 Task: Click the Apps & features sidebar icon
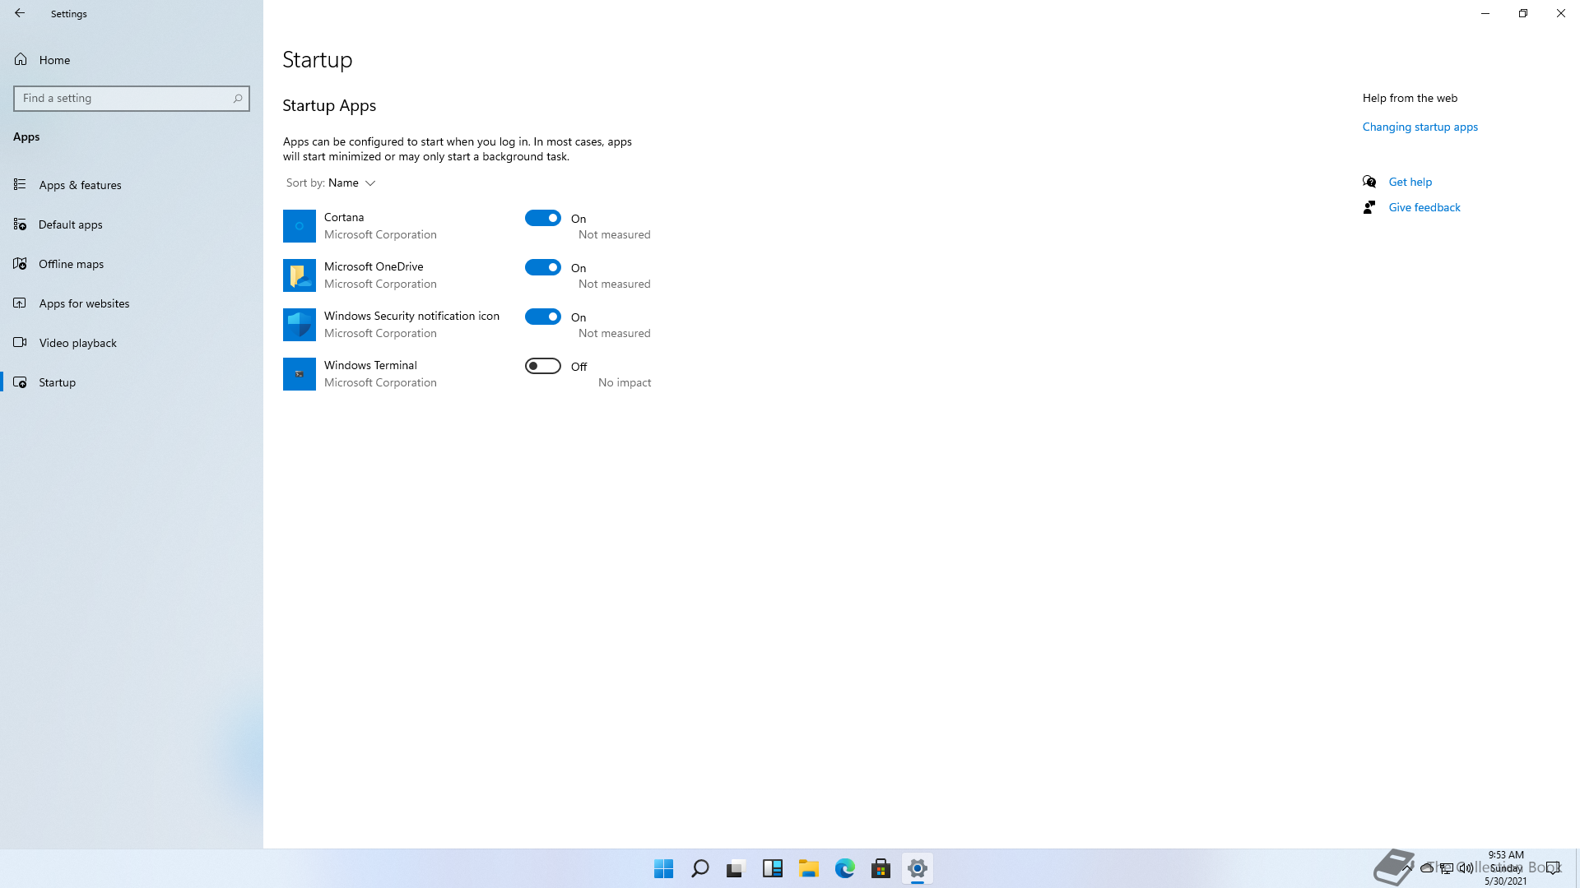tap(20, 184)
